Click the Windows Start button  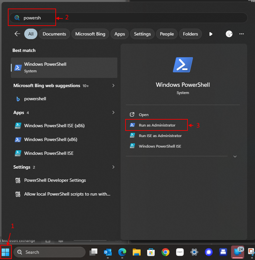pos(6,252)
